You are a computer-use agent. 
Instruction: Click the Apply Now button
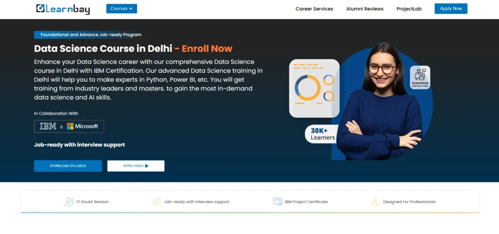tap(451, 9)
